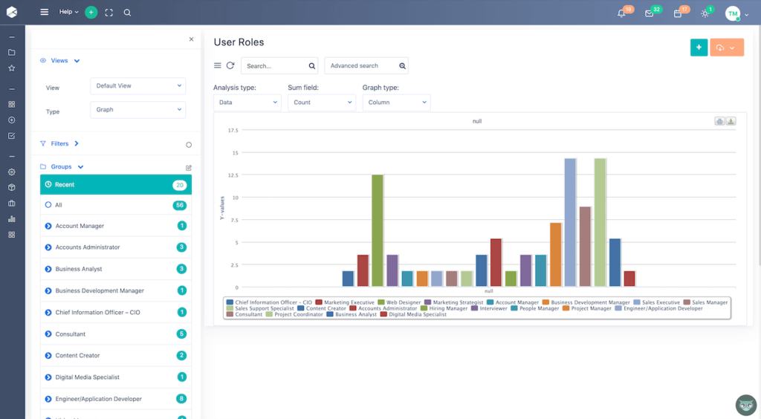
Task: Open the mail envelope icon
Action: [649, 13]
